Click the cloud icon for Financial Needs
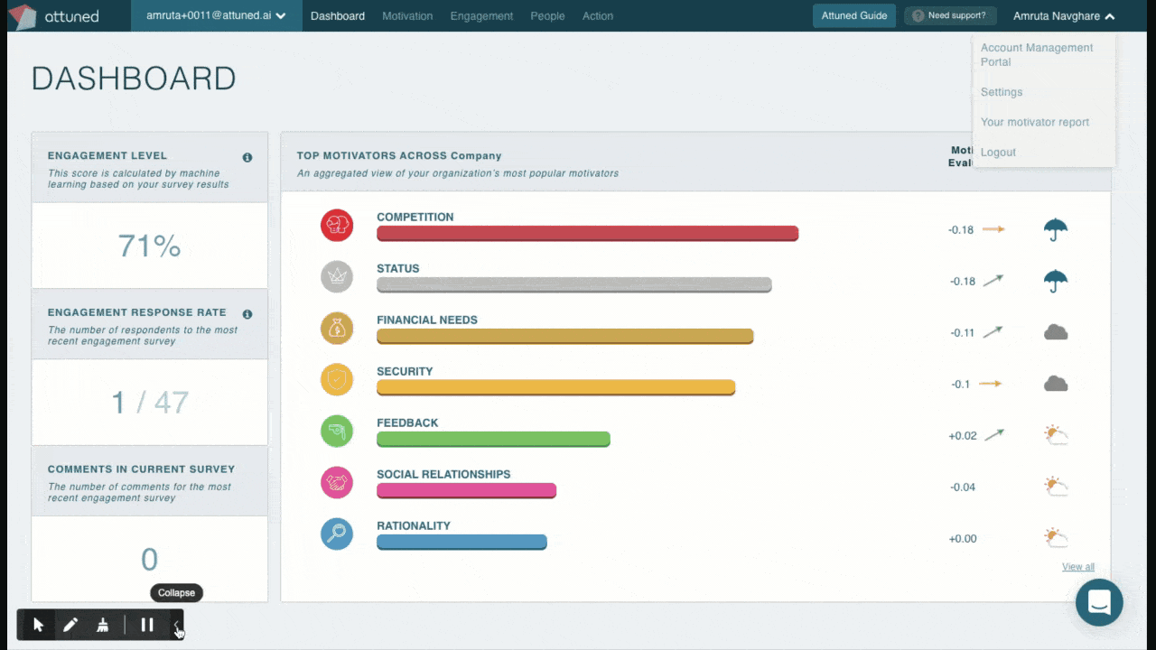Image resolution: width=1156 pixels, height=650 pixels. (1056, 332)
